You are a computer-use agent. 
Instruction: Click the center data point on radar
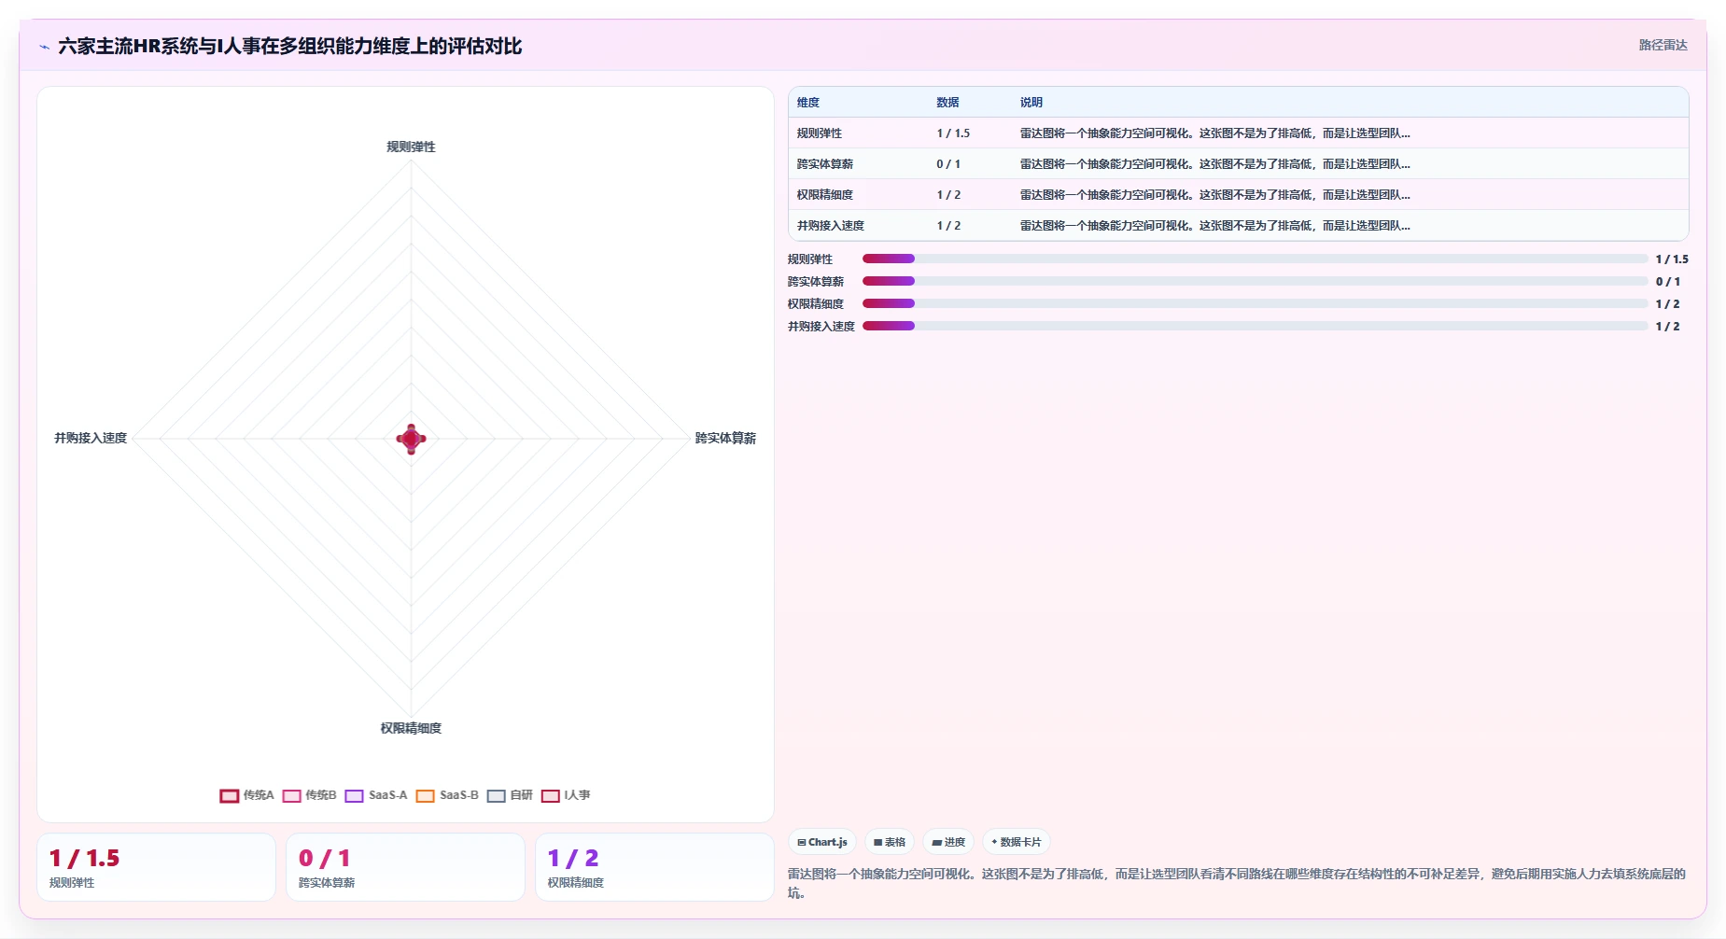coord(412,439)
